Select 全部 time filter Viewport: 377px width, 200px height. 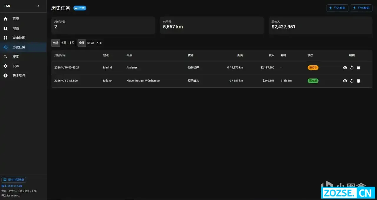[55, 43]
